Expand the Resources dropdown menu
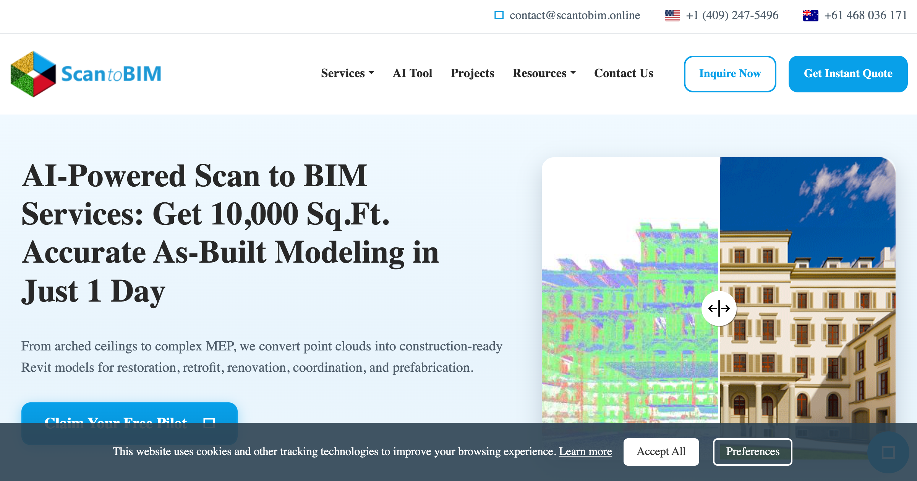Screen dimensions: 917x481 click(544, 73)
